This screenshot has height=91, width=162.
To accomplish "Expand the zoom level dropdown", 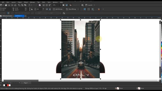I will click(61, 5).
